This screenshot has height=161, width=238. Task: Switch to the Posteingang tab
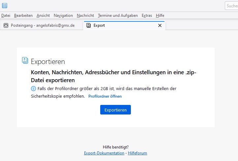click(42, 25)
